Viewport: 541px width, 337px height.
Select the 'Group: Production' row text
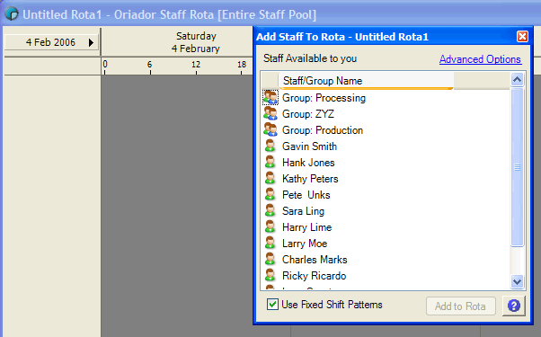(x=323, y=130)
